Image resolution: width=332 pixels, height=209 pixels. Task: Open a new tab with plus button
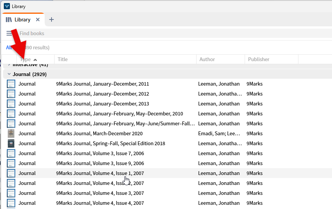click(x=51, y=20)
